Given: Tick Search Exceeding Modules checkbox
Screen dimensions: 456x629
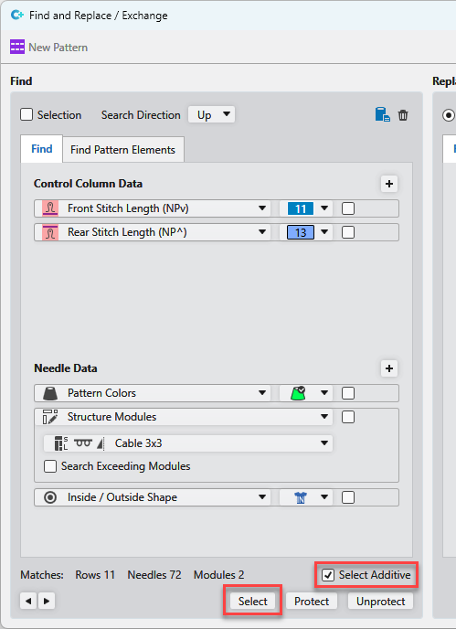Looking at the screenshot, I should [x=50, y=466].
